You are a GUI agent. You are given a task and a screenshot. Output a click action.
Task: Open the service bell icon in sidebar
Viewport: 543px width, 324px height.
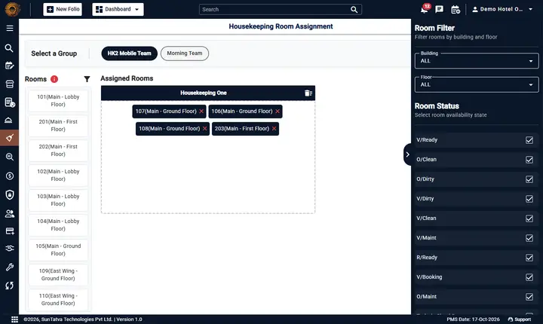coord(8,120)
